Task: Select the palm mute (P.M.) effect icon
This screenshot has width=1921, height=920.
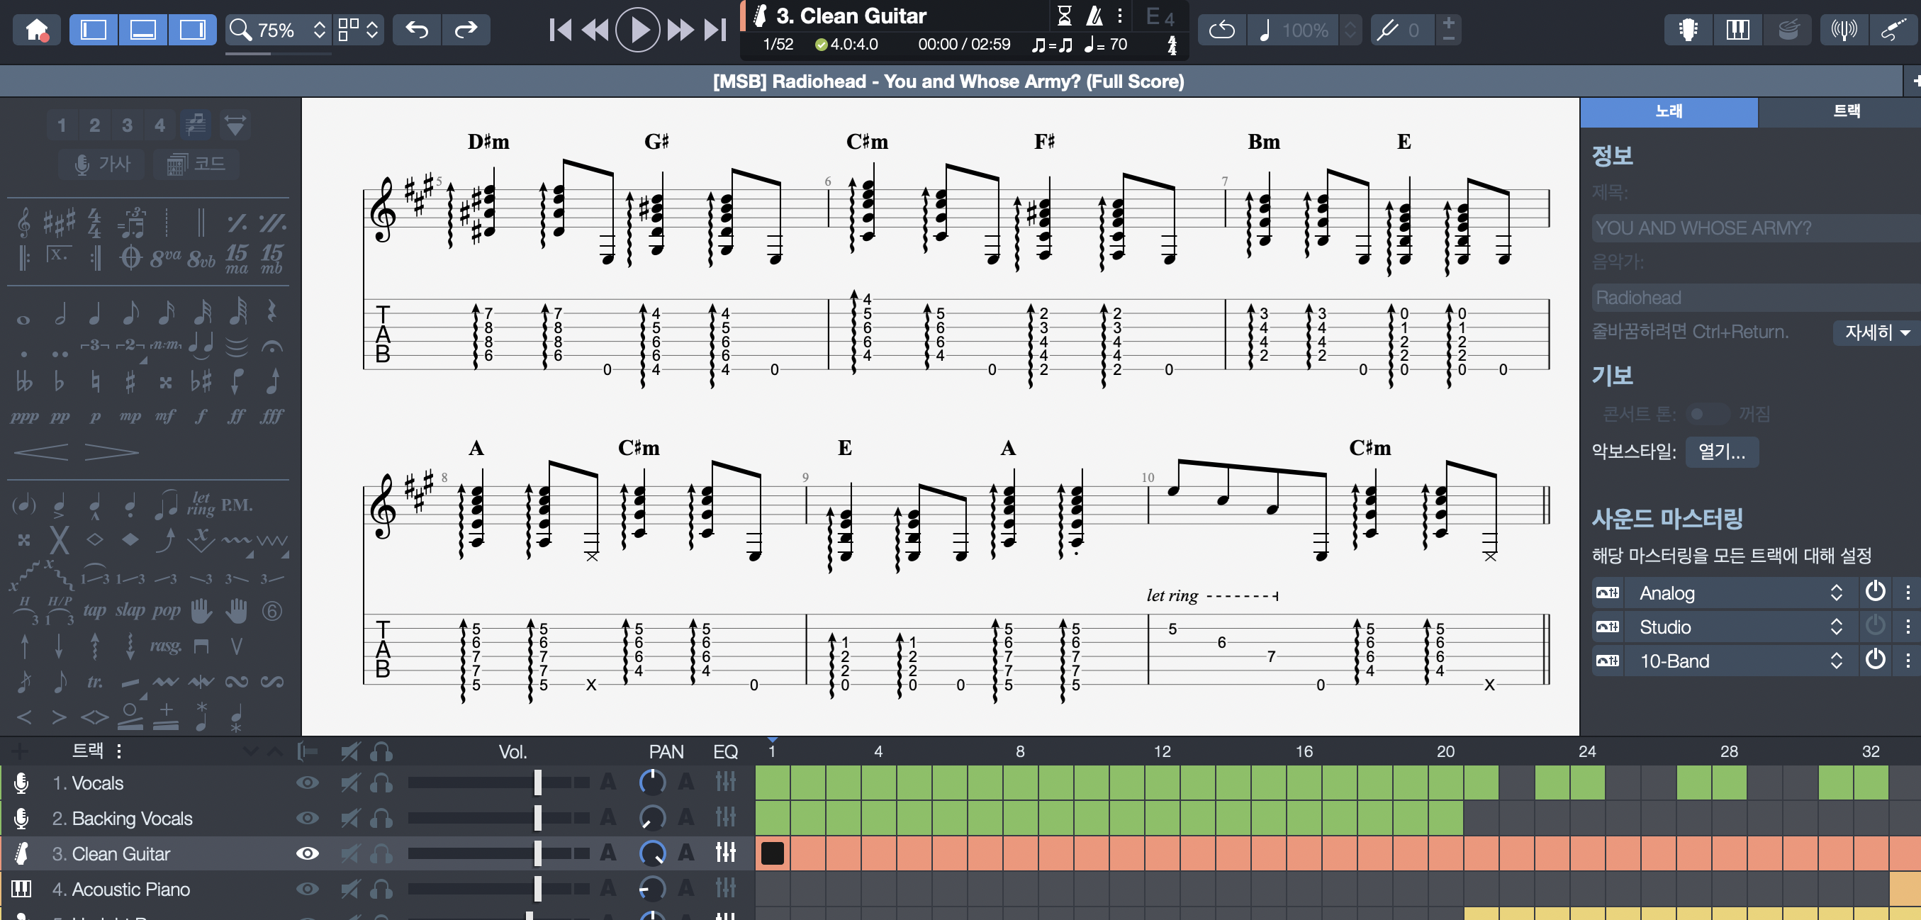Action: [236, 505]
